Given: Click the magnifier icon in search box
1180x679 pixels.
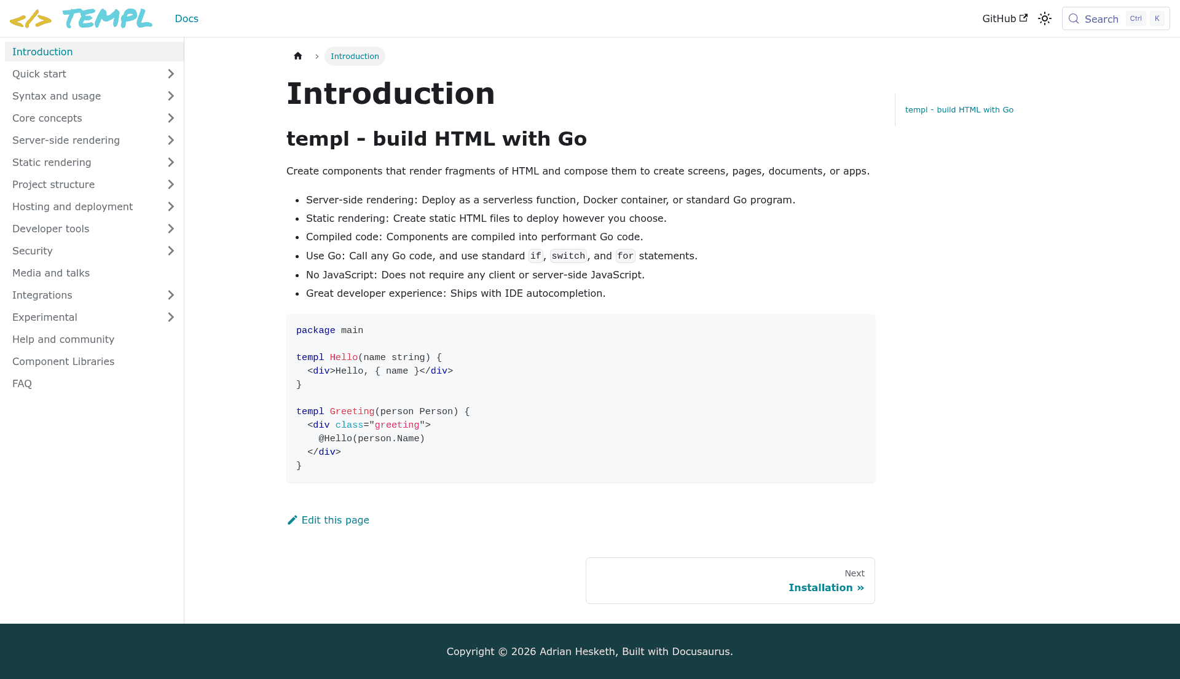Looking at the screenshot, I should (1074, 18).
